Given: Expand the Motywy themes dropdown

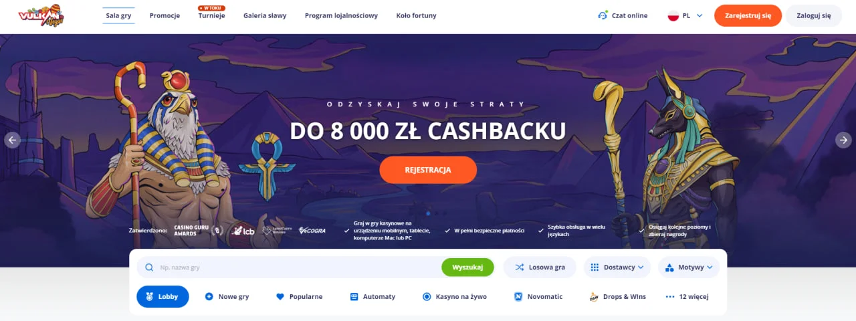Looking at the screenshot, I should tap(689, 267).
